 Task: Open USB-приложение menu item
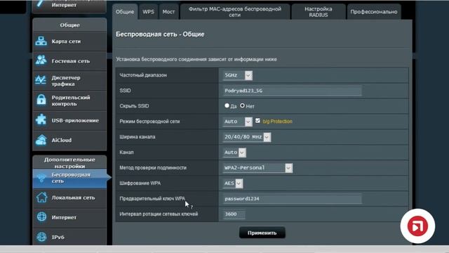(x=69, y=120)
